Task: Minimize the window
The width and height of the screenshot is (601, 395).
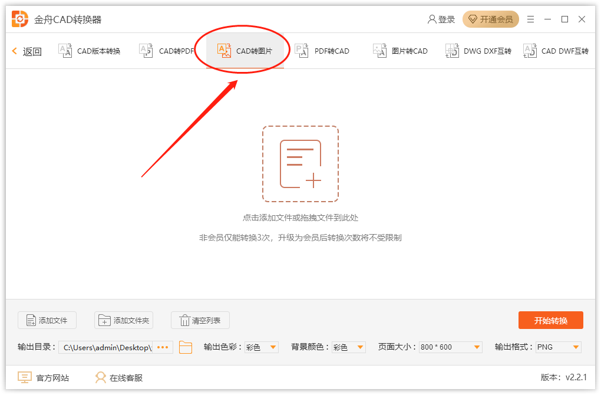Action: 548,19
